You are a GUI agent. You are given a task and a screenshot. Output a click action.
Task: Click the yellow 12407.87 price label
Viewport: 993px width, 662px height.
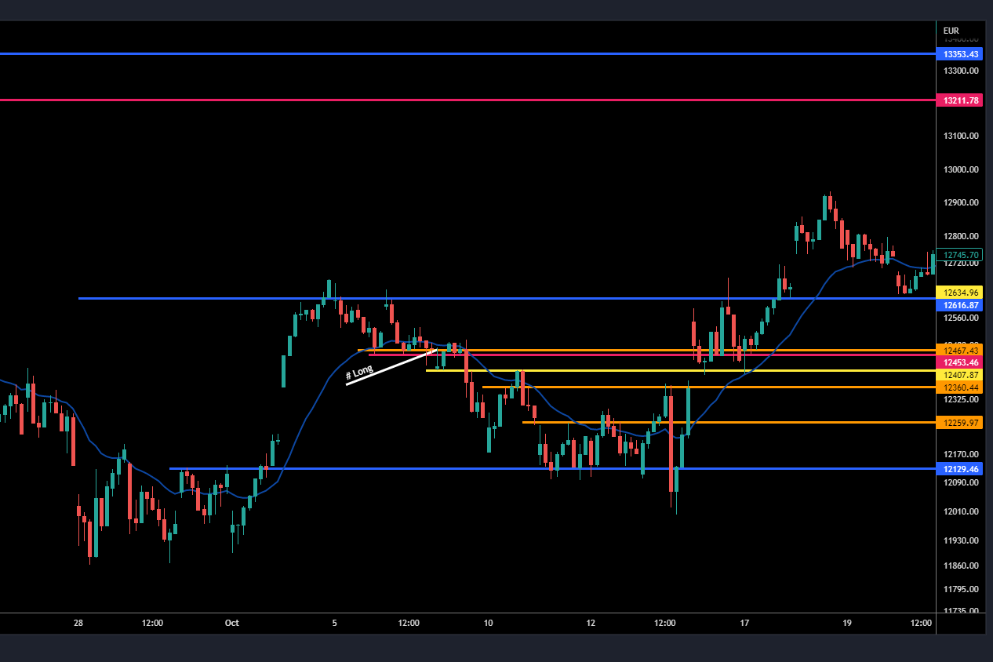point(960,375)
